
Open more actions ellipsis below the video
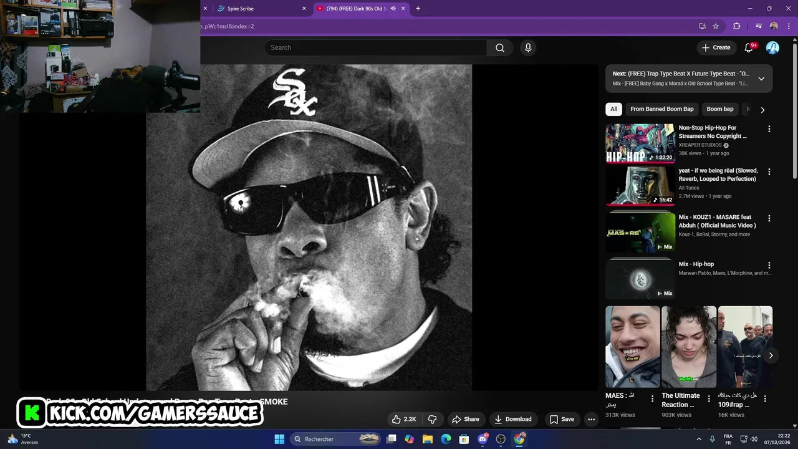(x=591, y=419)
